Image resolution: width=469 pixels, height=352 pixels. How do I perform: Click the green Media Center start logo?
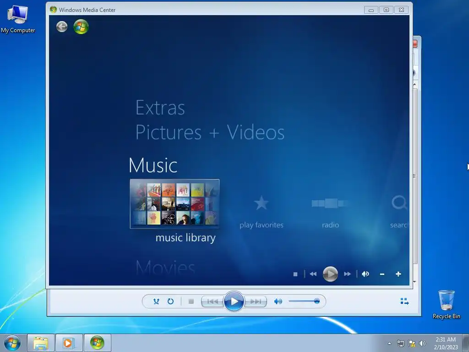pos(81,27)
